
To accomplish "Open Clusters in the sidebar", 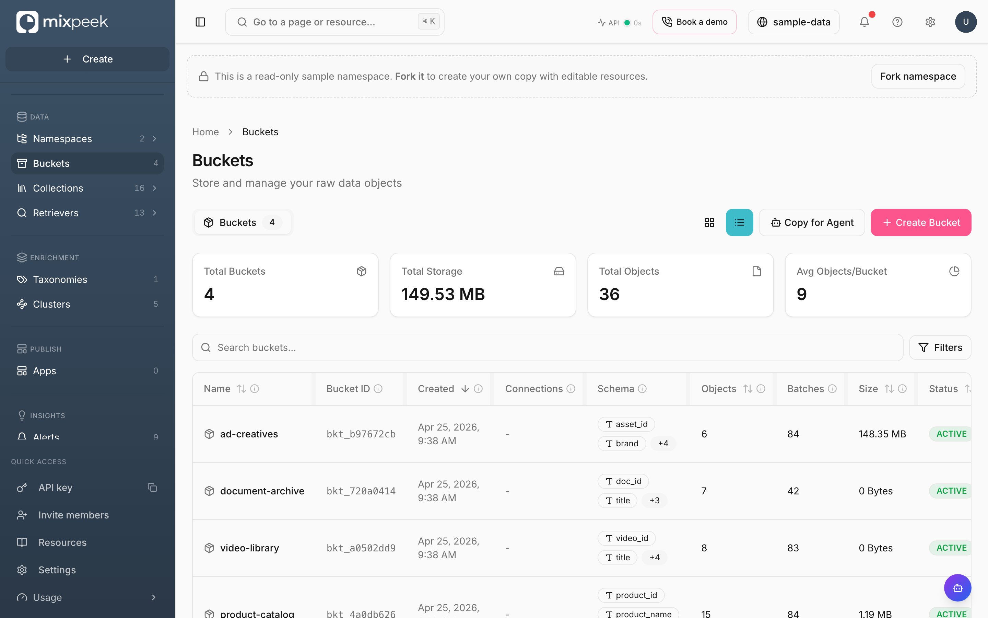I will 87,304.
